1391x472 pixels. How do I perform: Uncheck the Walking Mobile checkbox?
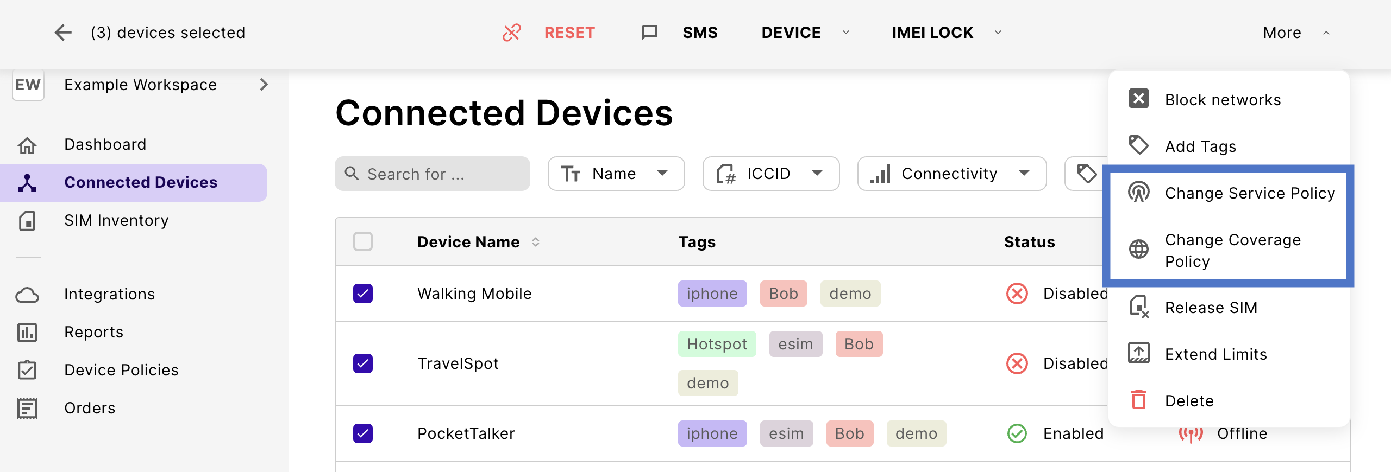tap(363, 294)
